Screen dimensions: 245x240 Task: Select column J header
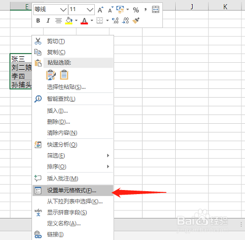(192, 7)
